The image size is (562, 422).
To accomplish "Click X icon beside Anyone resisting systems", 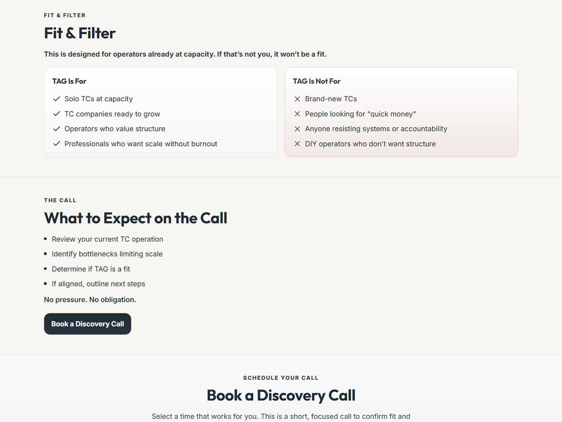I will pyautogui.click(x=297, y=129).
